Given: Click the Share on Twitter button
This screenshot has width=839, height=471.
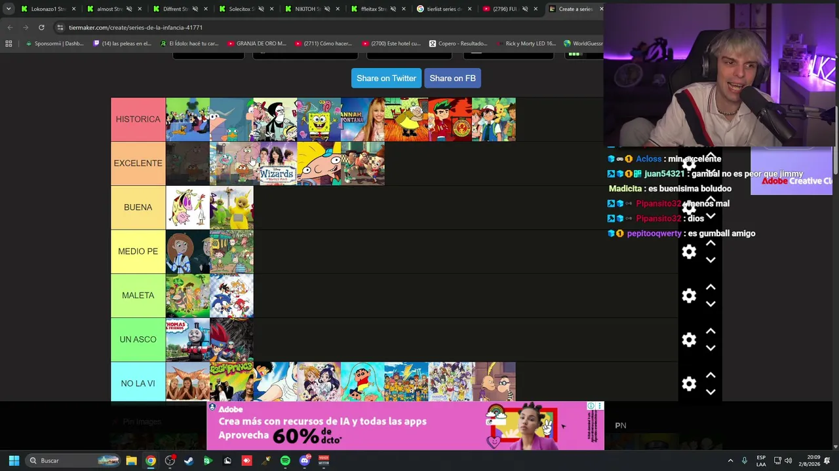Looking at the screenshot, I should [x=386, y=78].
